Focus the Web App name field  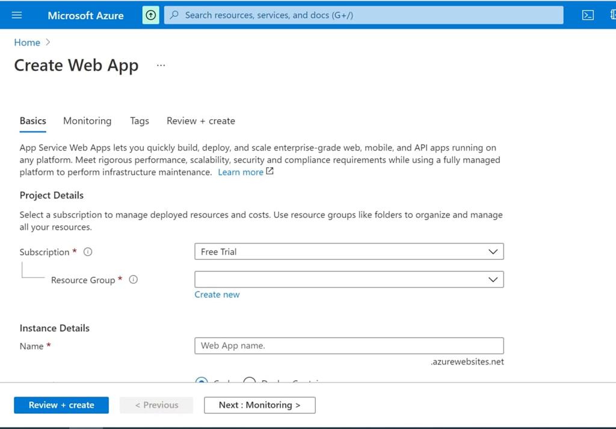(x=349, y=346)
